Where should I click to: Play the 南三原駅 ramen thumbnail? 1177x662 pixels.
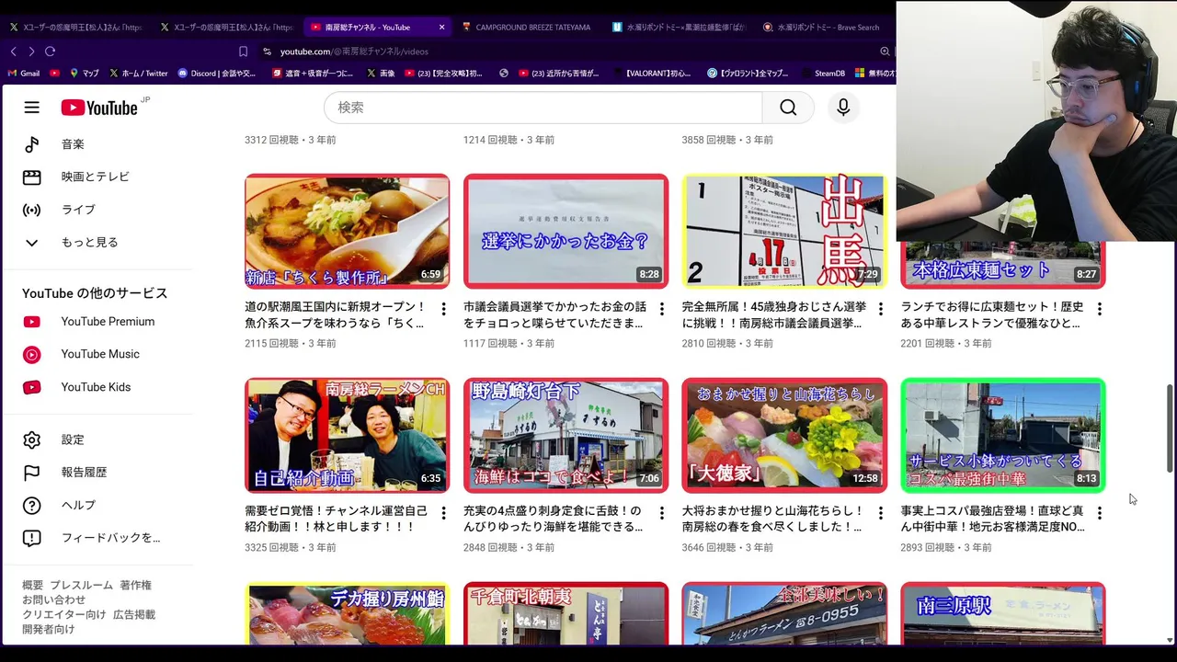pos(1003,613)
